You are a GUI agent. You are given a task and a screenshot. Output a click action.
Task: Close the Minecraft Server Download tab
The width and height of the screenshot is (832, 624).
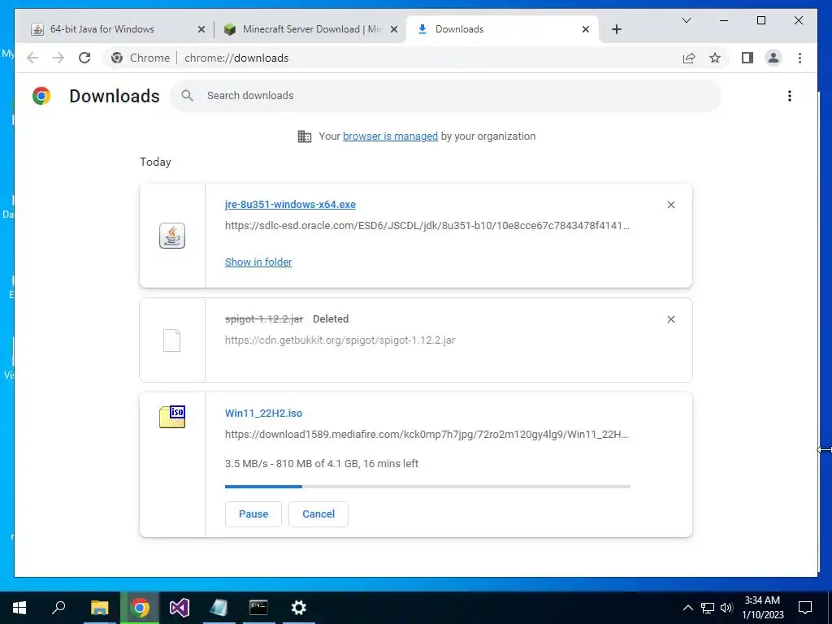click(x=394, y=29)
